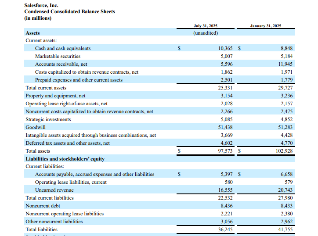
Task: Click the "Marketable securities" row label
Action: click(x=58, y=56)
